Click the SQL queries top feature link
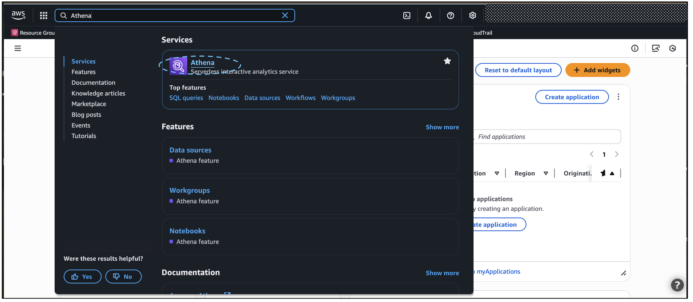This screenshot has width=693, height=302. tap(186, 98)
